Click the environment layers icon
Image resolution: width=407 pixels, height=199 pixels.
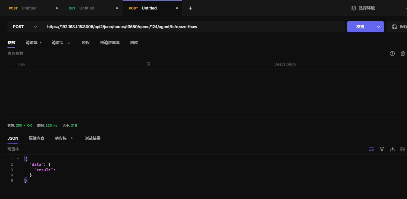(x=354, y=8)
